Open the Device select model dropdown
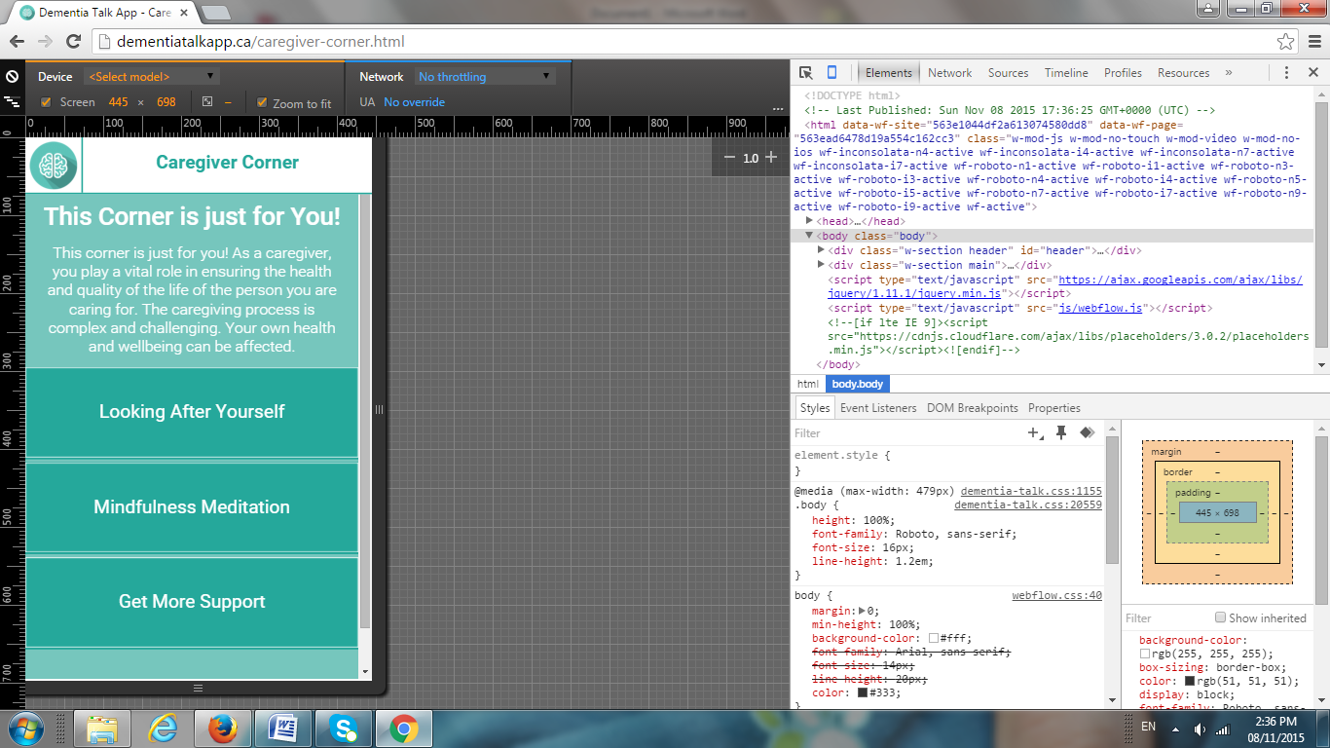 (152, 76)
